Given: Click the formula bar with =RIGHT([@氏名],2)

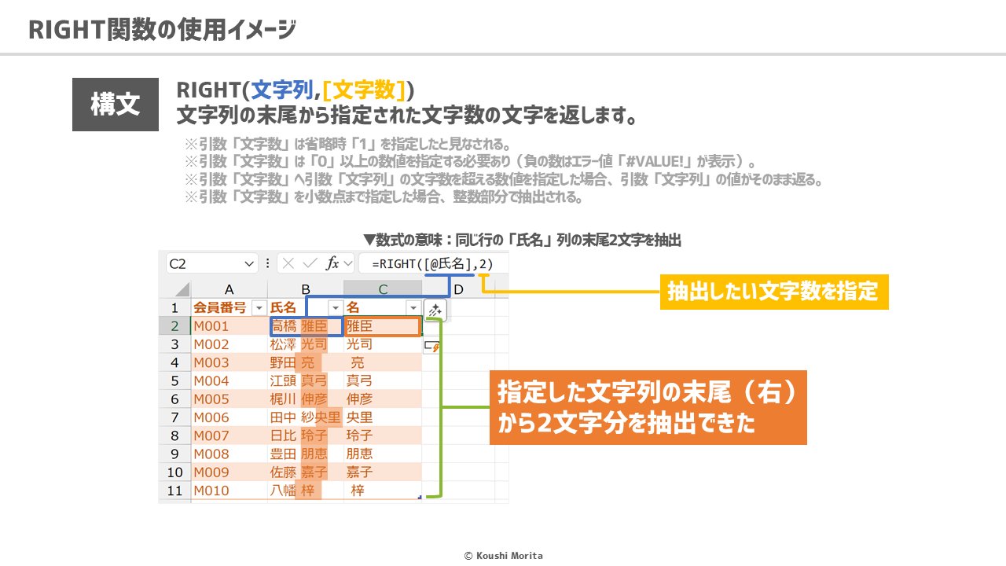Looking at the screenshot, I should [x=433, y=264].
